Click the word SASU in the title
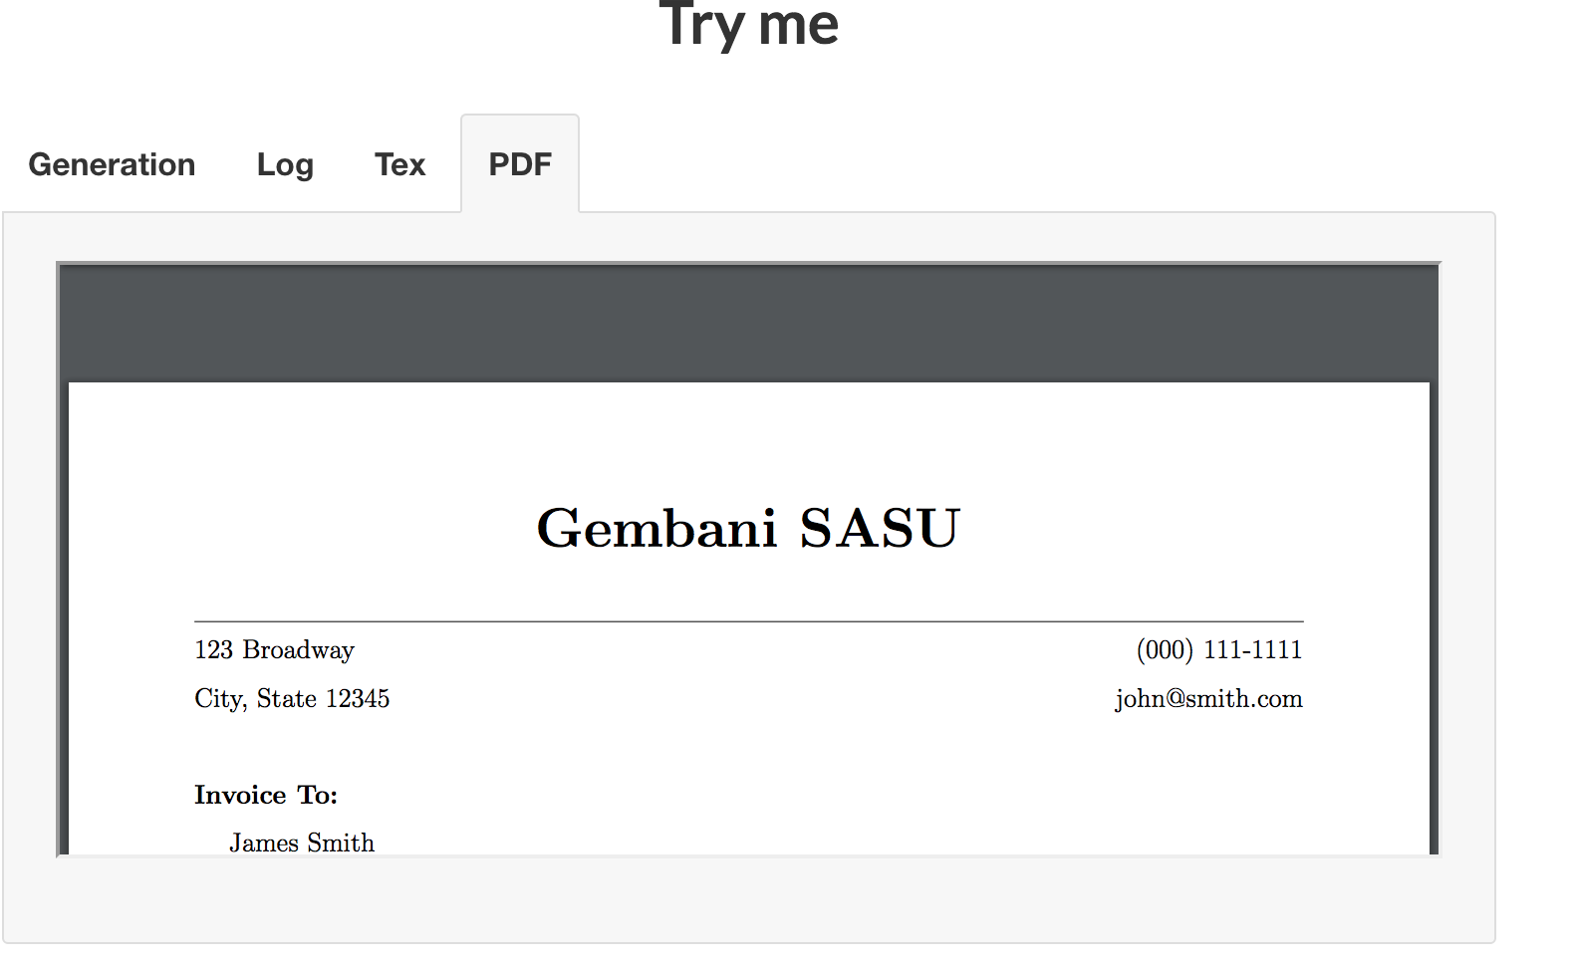The height and width of the screenshot is (968, 1574). [x=880, y=528]
